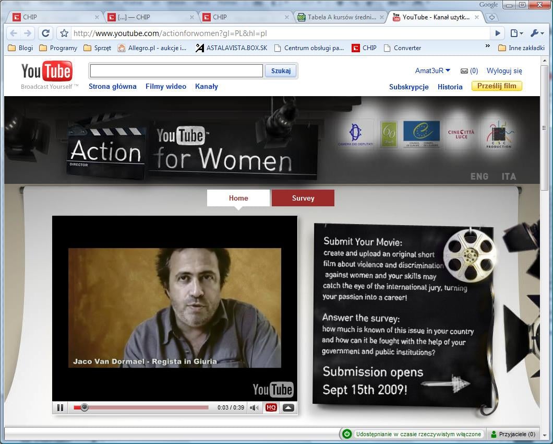Image resolution: width=553 pixels, height=444 pixels.
Task: Open a new browser tab
Action: click(x=491, y=17)
